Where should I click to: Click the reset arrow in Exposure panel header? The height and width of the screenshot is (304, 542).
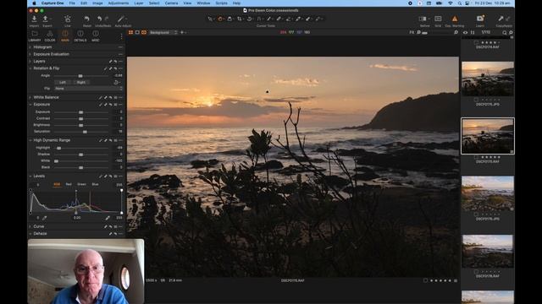111,105
